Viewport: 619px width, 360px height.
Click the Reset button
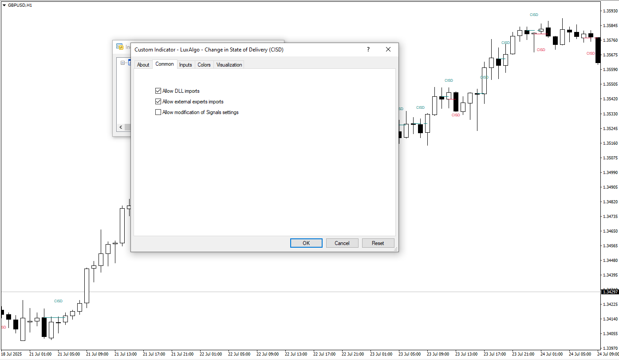click(378, 243)
